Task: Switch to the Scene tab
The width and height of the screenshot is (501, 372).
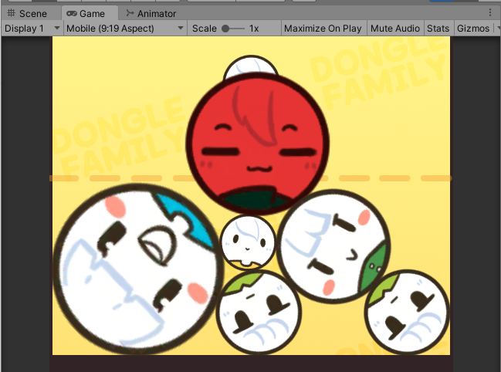Action: pyautogui.click(x=27, y=13)
